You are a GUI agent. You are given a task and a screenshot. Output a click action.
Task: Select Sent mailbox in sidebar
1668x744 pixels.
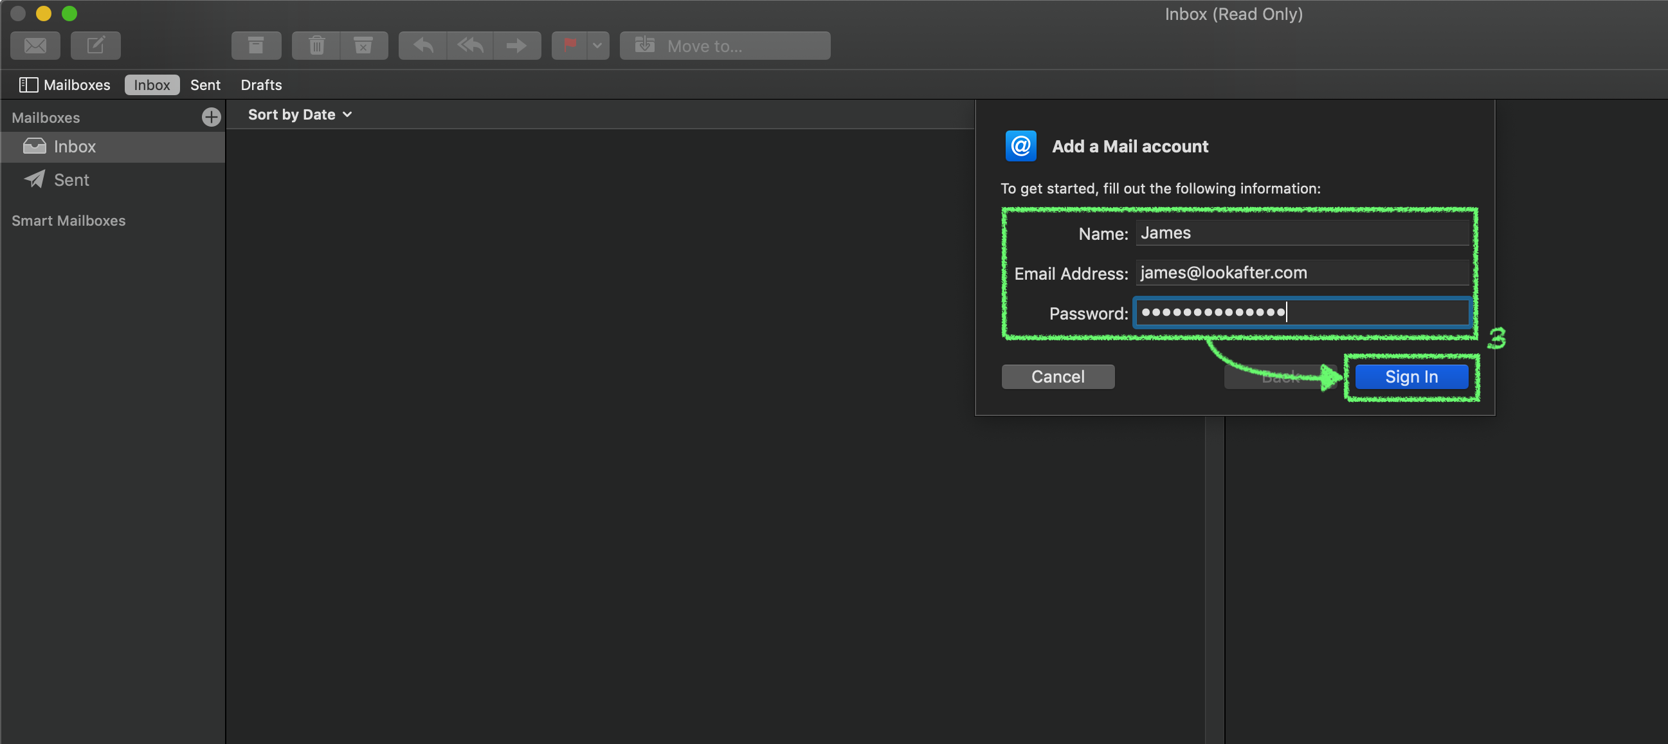pos(71,180)
